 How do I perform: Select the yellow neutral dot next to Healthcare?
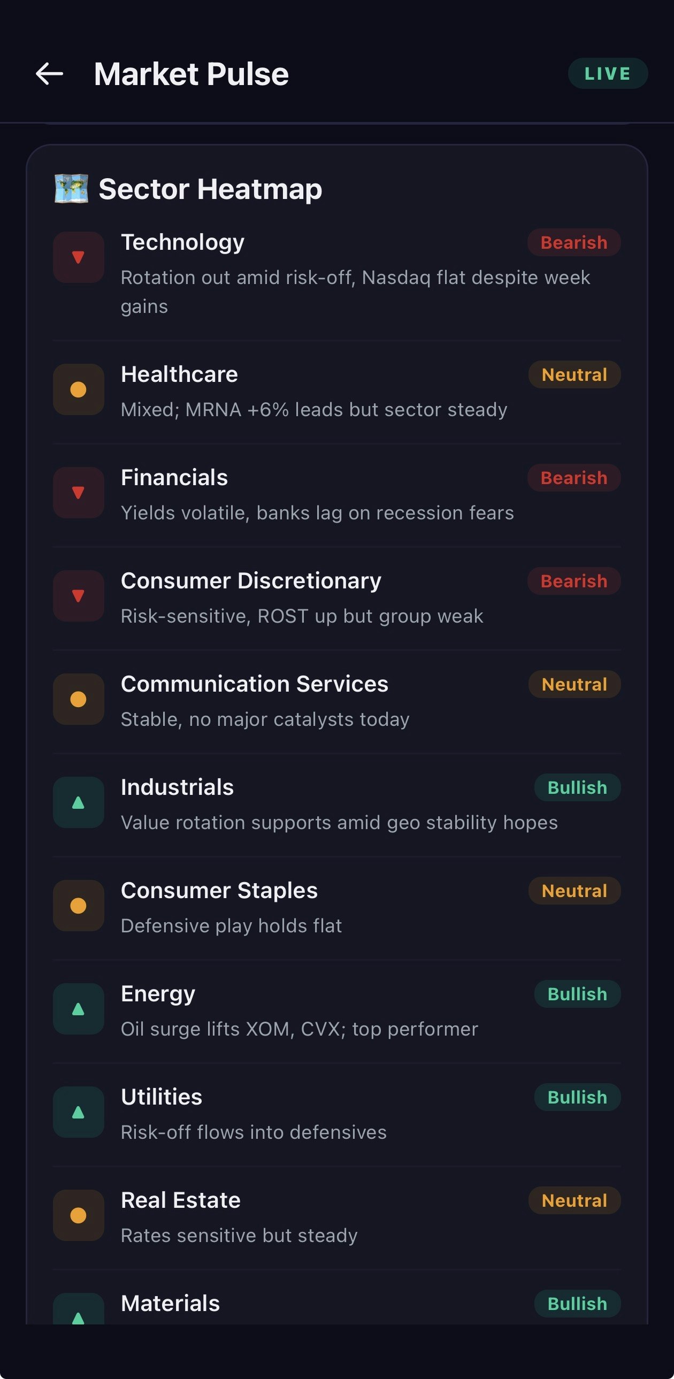tap(78, 390)
